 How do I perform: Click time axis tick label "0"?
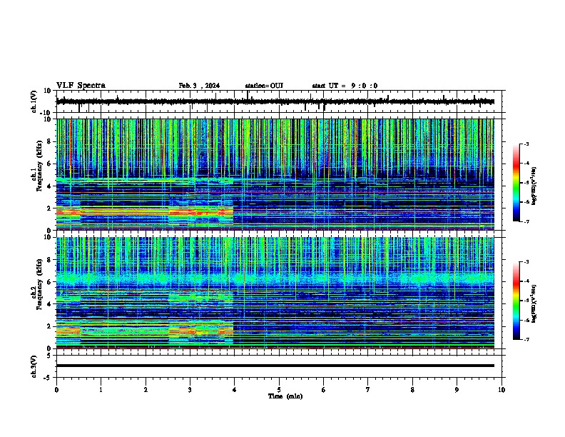pyautogui.click(x=56, y=390)
